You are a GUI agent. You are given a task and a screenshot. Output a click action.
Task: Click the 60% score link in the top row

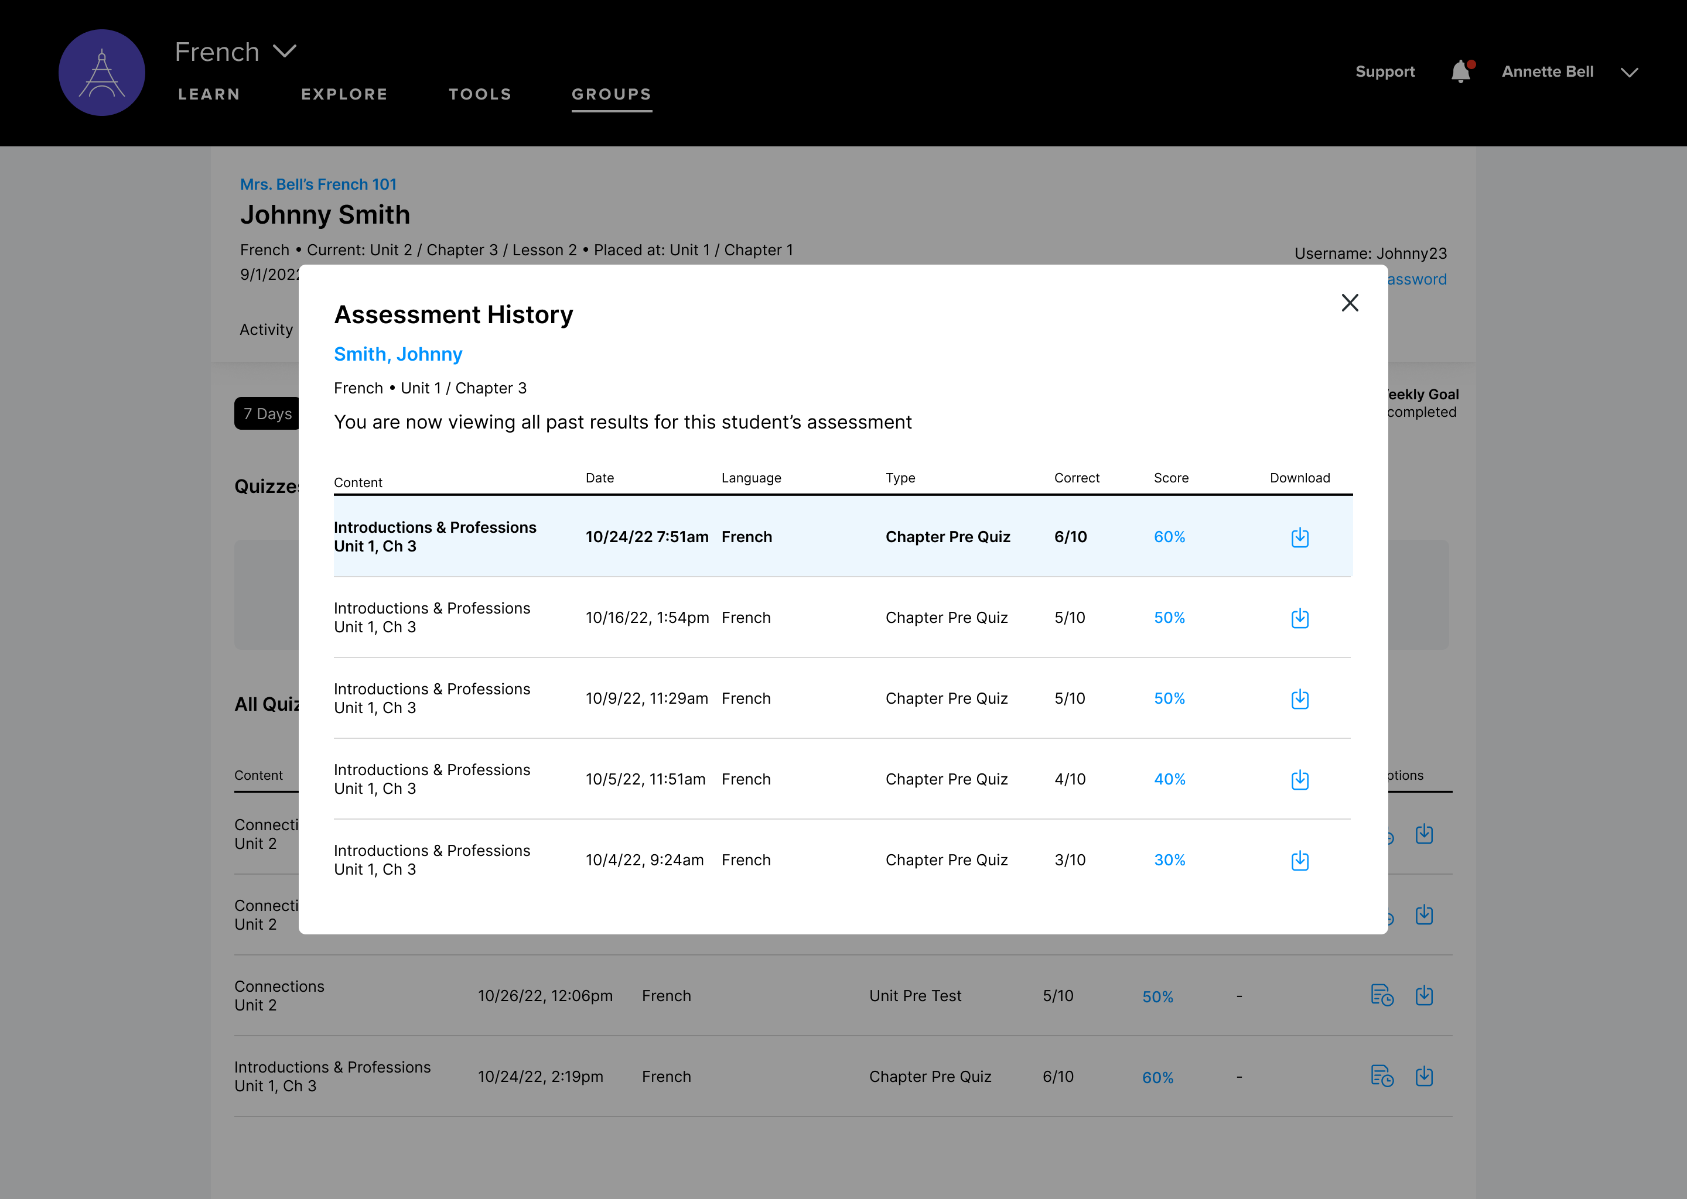coord(1169,537)
